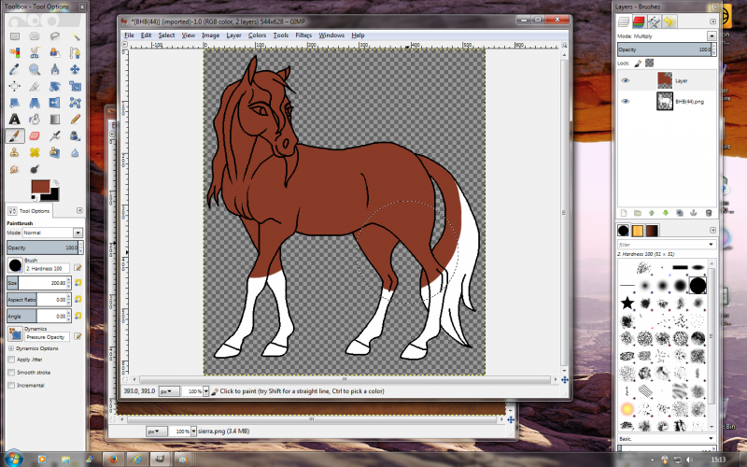Select the Rectangle Select tool
The height and width of the screenshot is (467, 747).
click(15, 36)
